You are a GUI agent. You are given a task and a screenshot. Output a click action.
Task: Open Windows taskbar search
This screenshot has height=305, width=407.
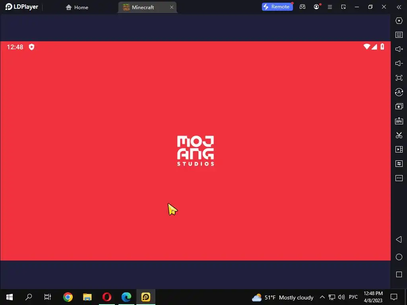(x=29, y=297)
